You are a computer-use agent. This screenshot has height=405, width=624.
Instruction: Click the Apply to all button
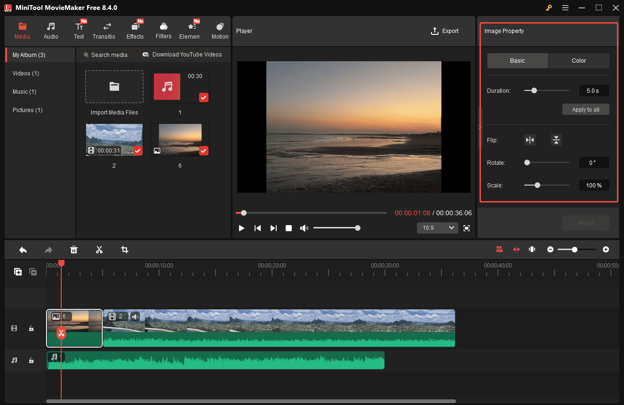585,109
